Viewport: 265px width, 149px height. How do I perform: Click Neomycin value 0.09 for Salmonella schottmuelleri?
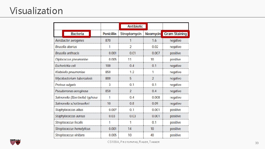pos(155,103)
